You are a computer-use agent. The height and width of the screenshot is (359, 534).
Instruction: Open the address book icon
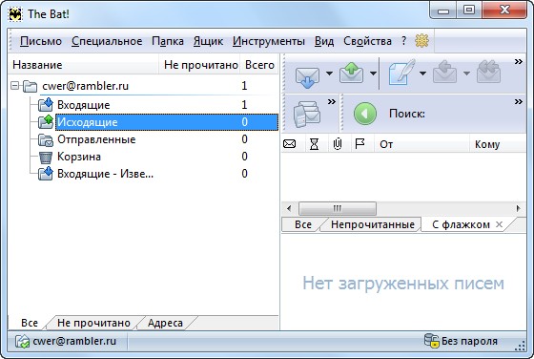(x=306, y=114)
